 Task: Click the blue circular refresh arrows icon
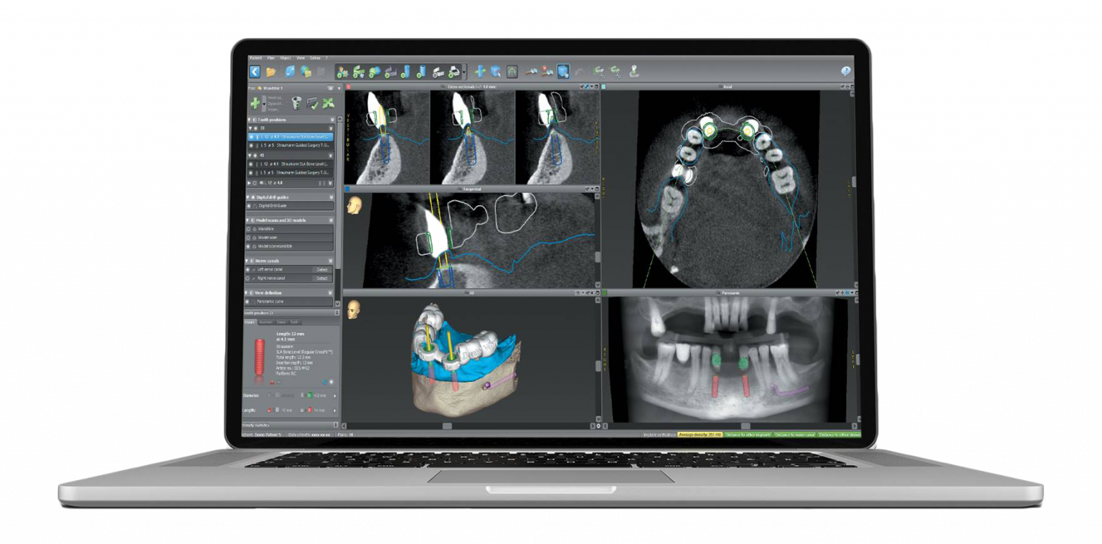291,71
